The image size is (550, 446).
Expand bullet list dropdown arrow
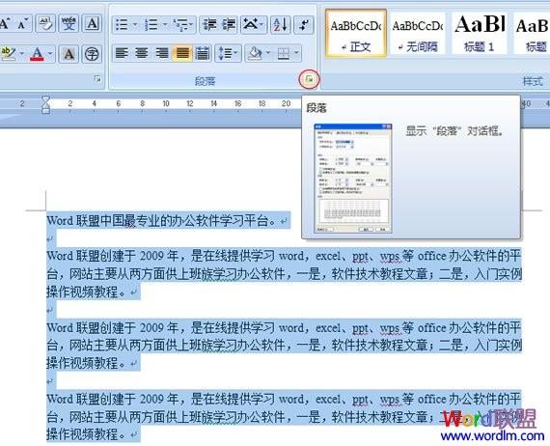pyautogui.click(x=135, y=24)
